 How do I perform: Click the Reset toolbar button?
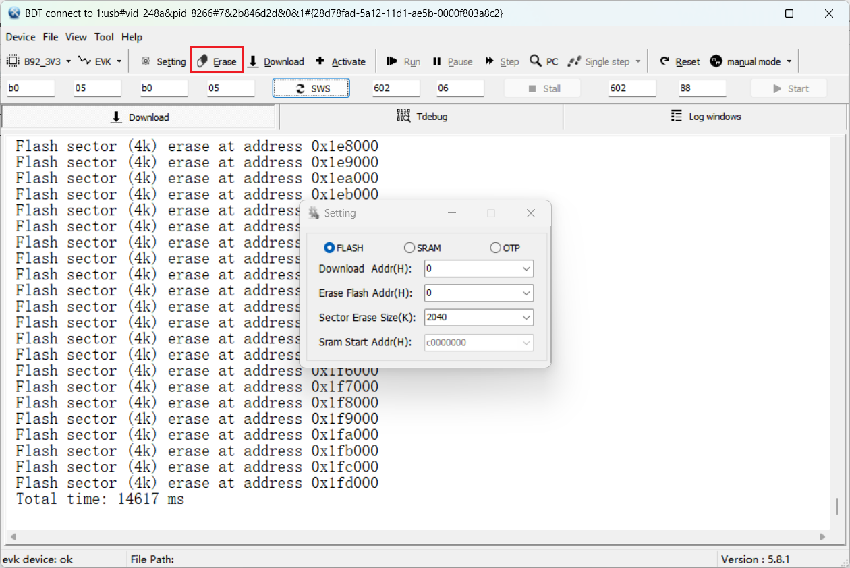pos(680,61)
